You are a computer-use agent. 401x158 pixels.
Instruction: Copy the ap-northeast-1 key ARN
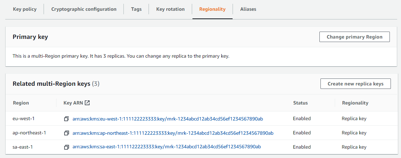pyautogui.click(x=66, y=133)
